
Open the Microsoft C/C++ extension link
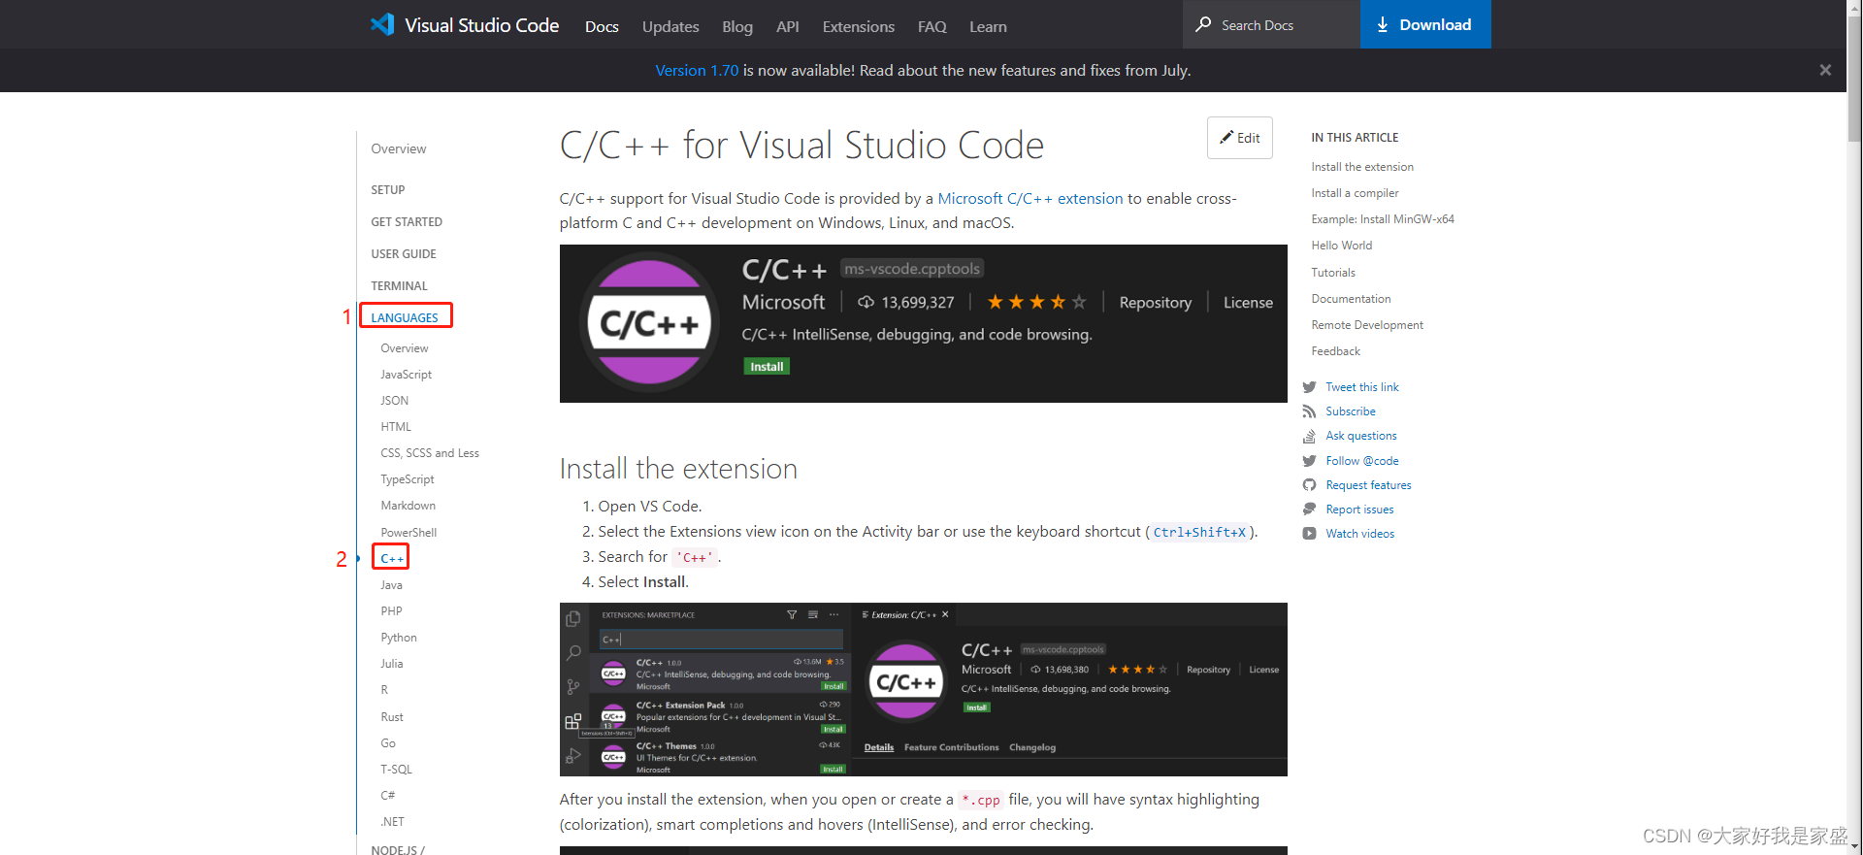click(1030, 198)
